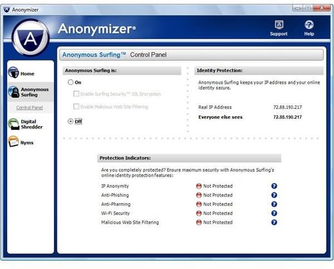
Task: Enable Malicious Web Site Filtering checkbox
Action: (76, 107)
